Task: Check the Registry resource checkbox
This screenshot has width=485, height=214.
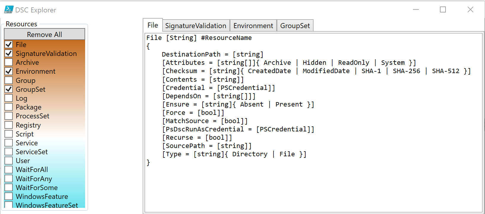Action: tap(9, 125)
